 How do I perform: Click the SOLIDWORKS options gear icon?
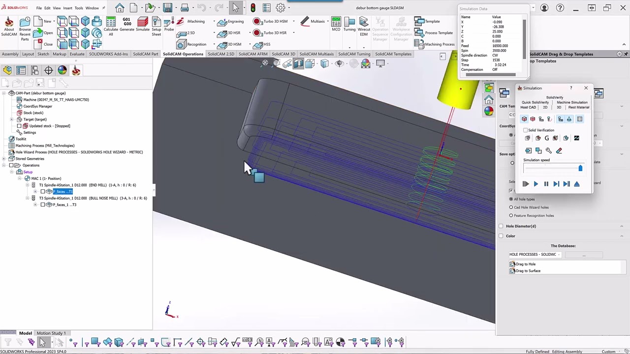[x=281, y=8]
